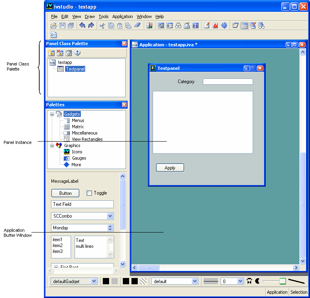Image resolution: width=310 pixels, height=298 pixels.
Task: Click the Open file toolbar icon
Action: (54, 25)
